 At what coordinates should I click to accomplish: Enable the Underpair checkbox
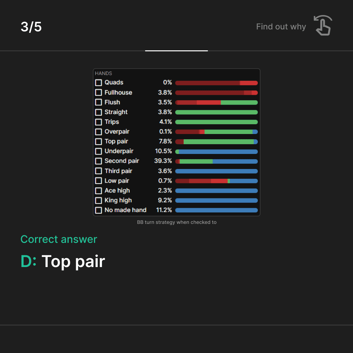point(98,151)
